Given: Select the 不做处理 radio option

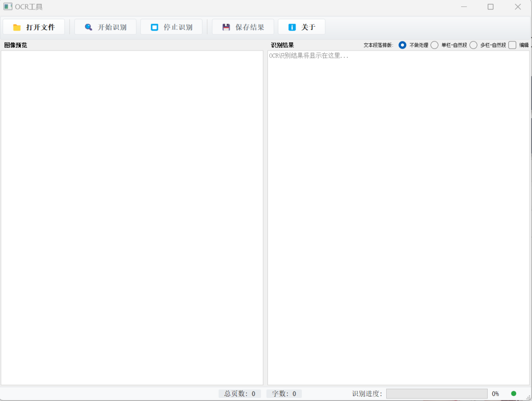Looking at the screenshot, I should pos(402,45).
